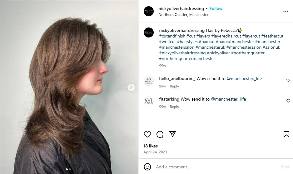Reply to the fitstarking comment
The height and width of the screenshot is (174, 293).
174,107
